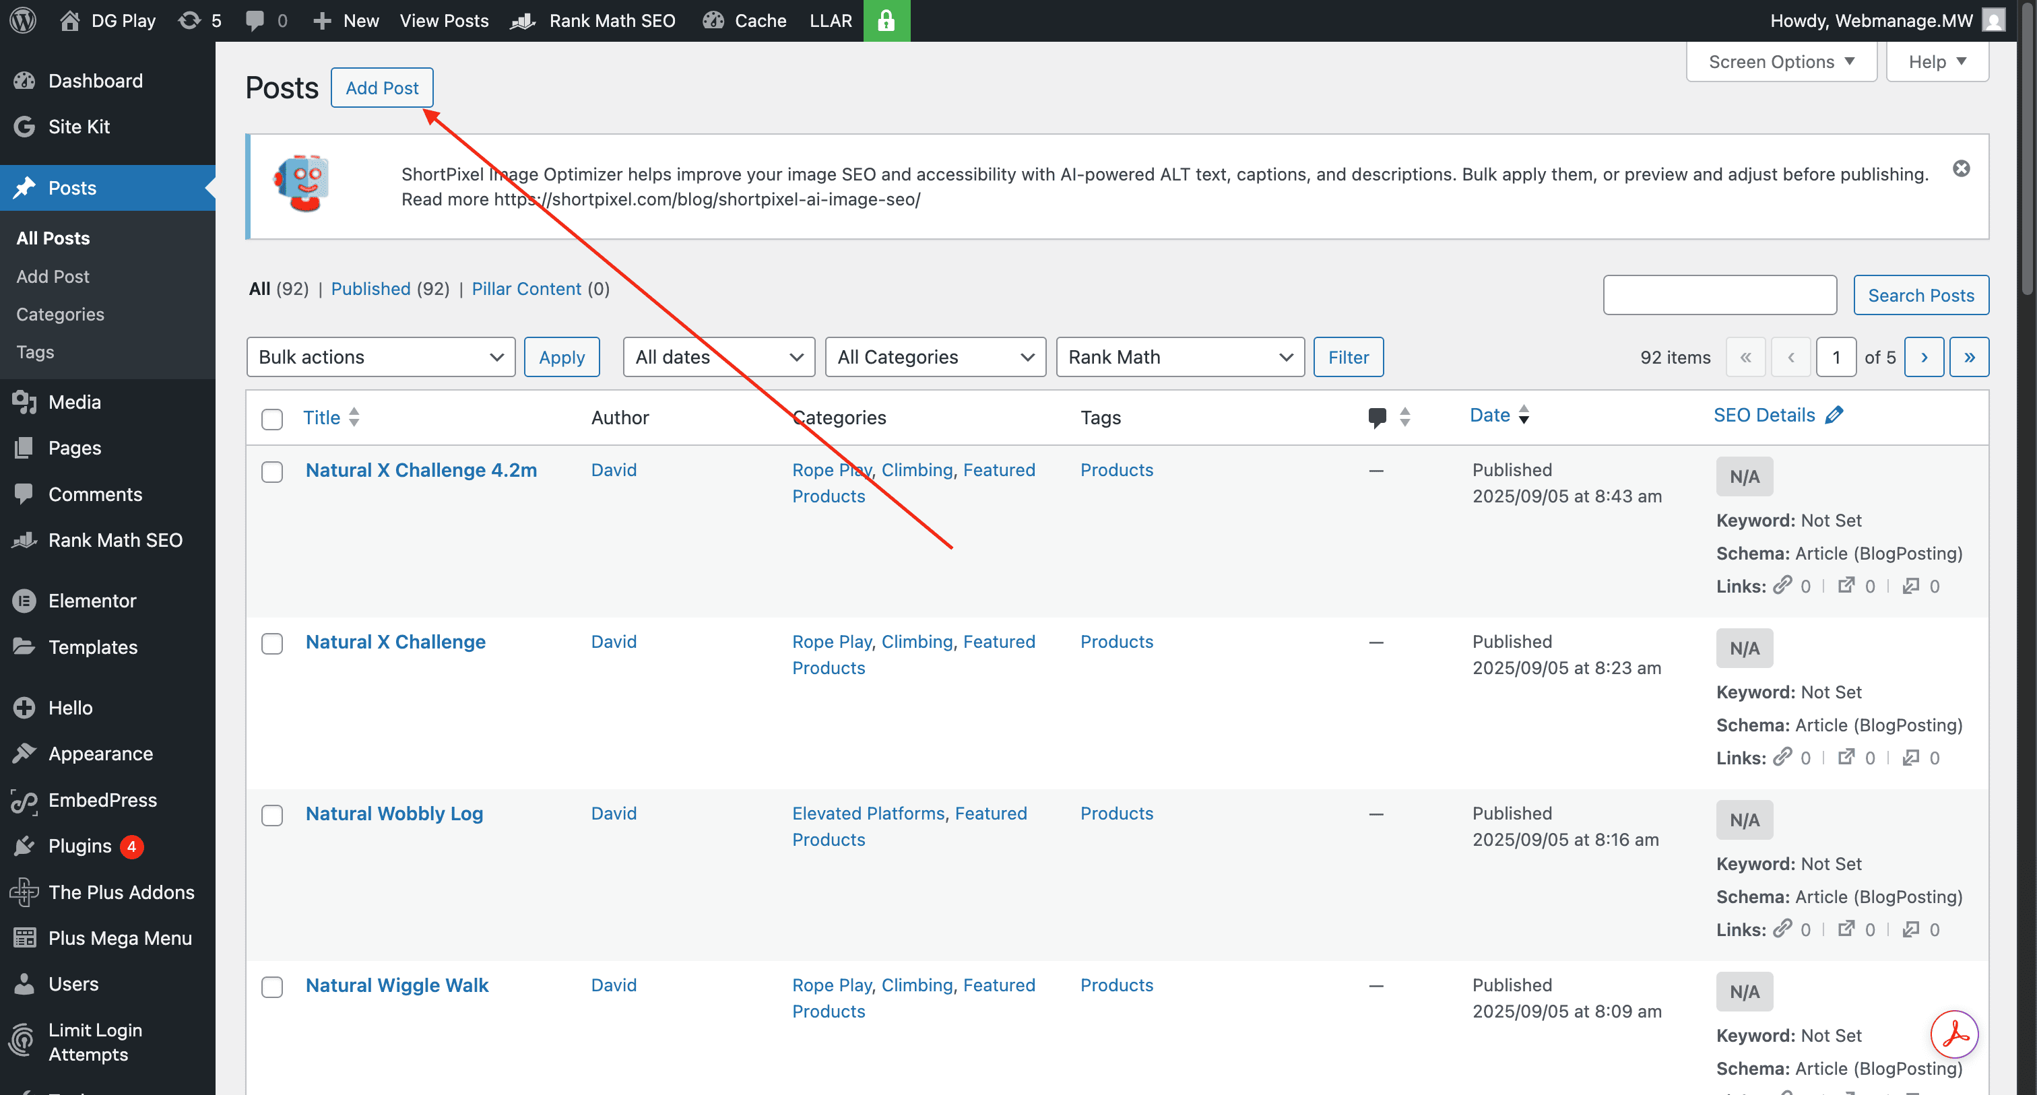Click the SEO Details edit pencil icon
2037x1095 pixels.
(1834, 415)
